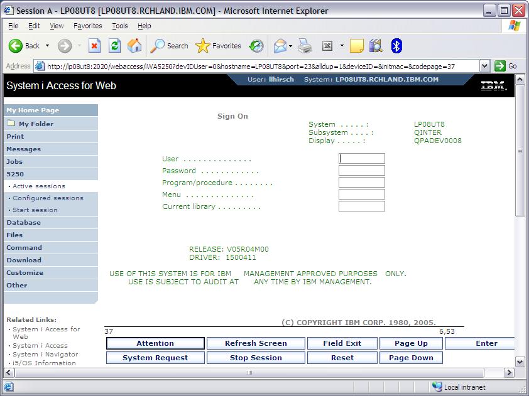Select the Files sidebar tab
The height and width of the screenshot is (396, 529).
click(x=51, y=235)
